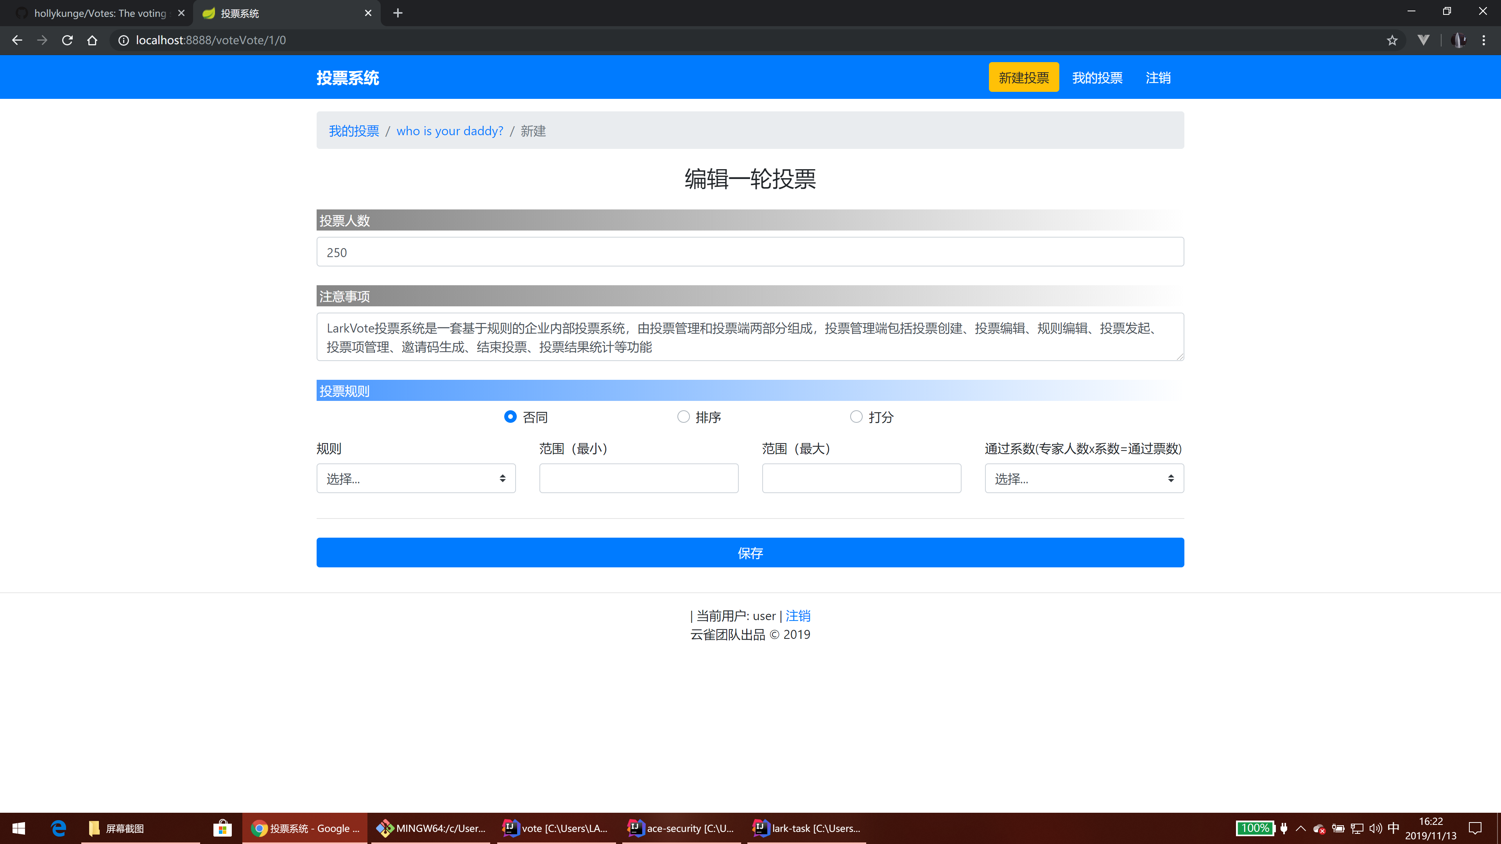Image resolution: width=1501 pixels, height=844 pixels.
Task: Close the 投票系统 browser tab
Action: 368,13
